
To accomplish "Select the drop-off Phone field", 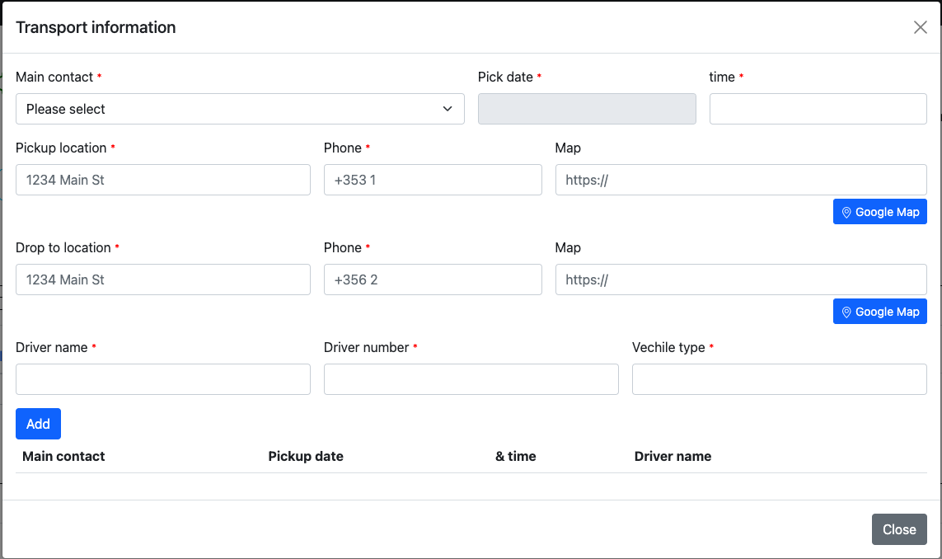I will 433,279.
